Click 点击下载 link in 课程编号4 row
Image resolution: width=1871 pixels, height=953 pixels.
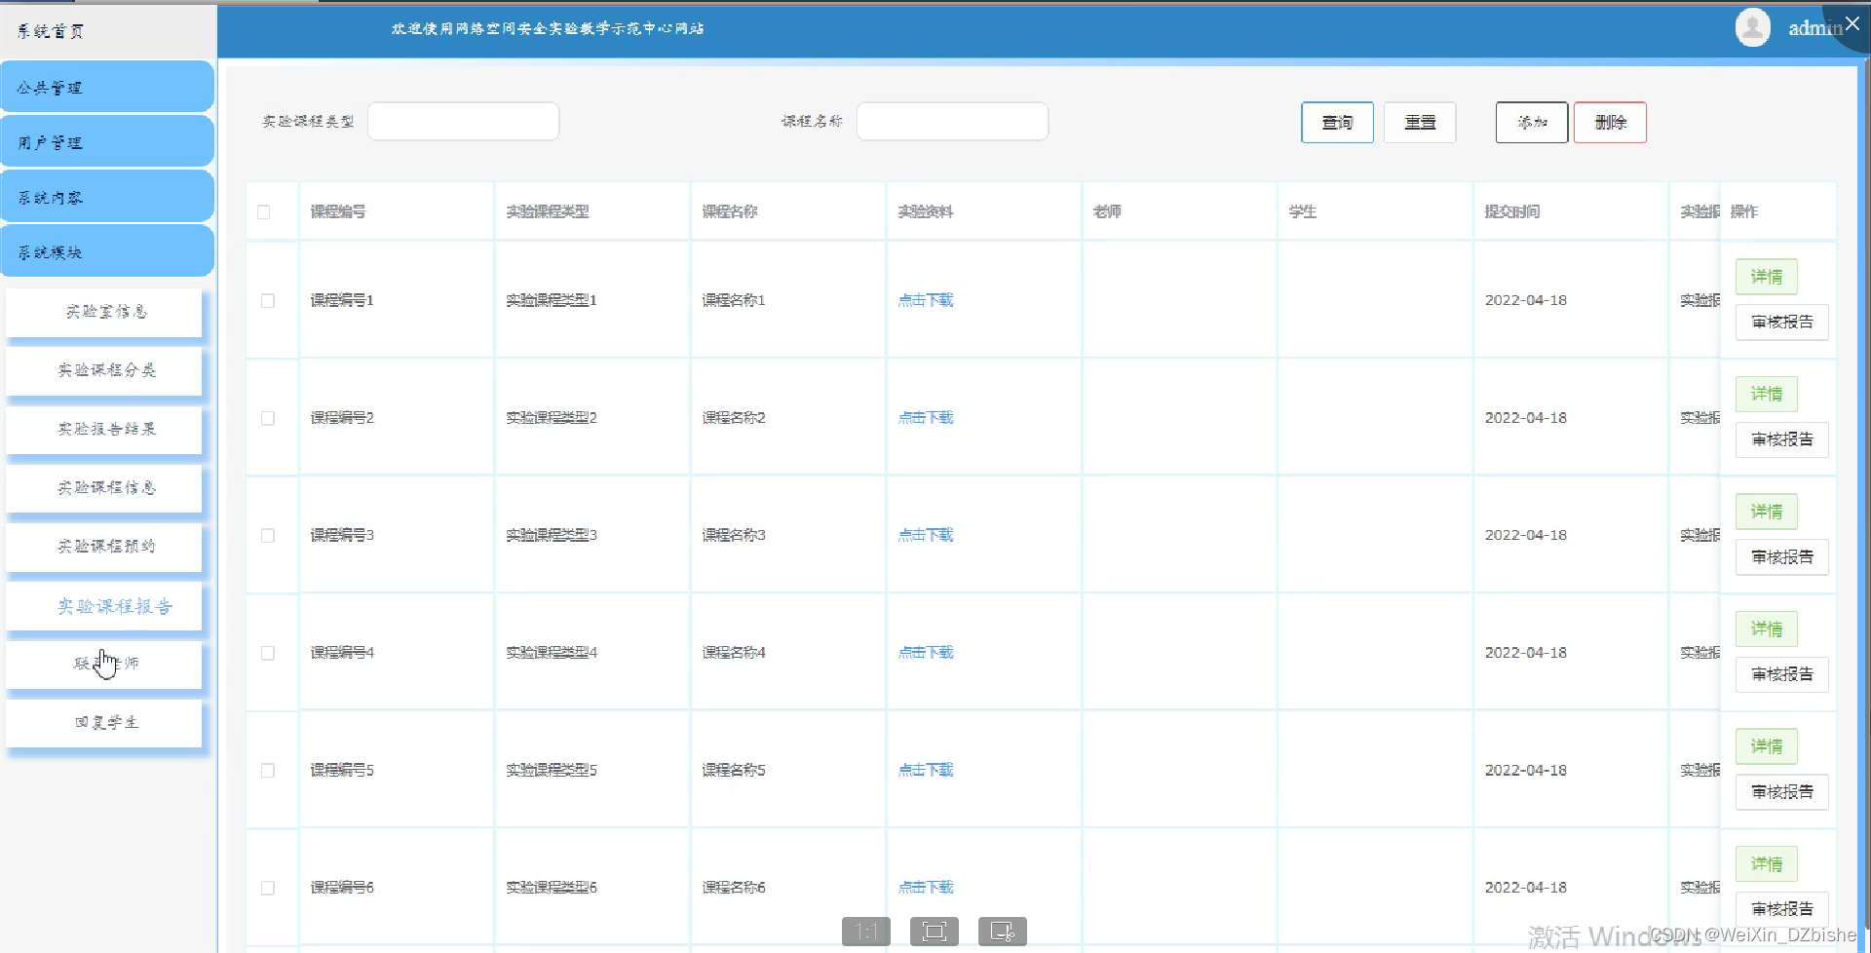926,653
